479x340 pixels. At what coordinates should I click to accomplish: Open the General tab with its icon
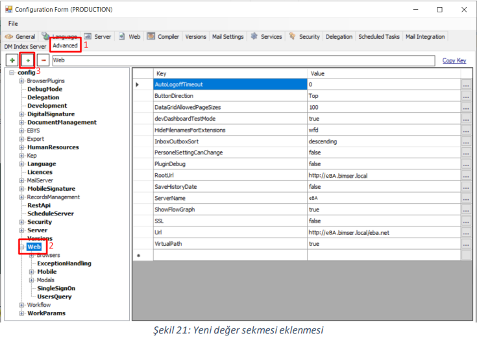pyautogui.click(x=21, y=37)
